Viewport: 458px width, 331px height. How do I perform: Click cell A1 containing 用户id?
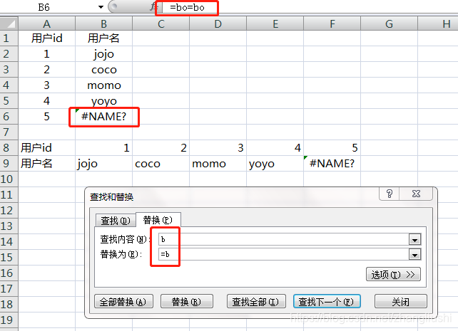(47, 38)
